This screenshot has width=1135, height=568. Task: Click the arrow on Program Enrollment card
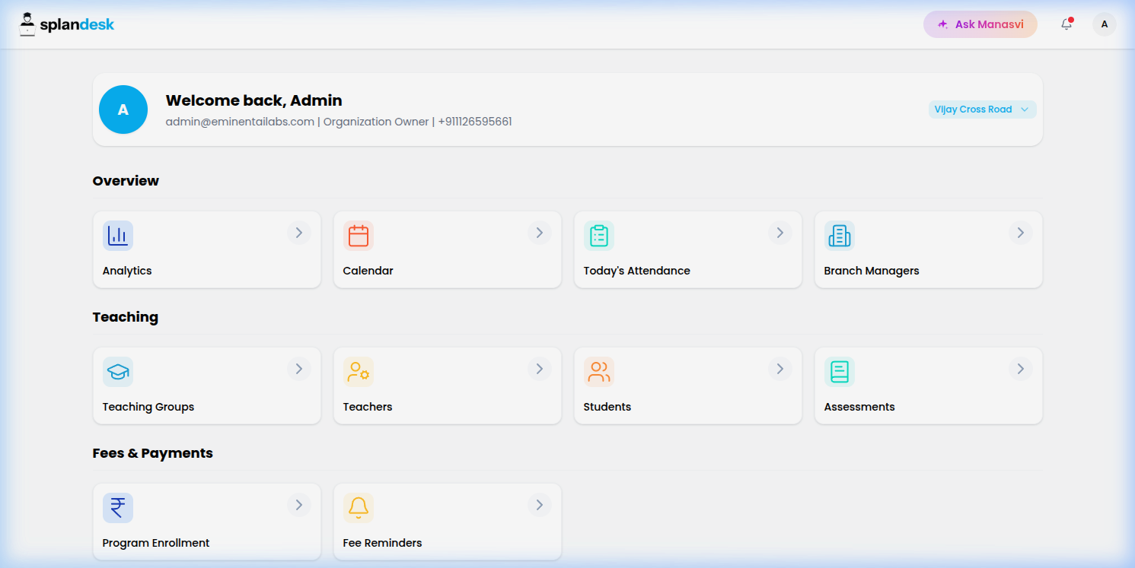pos(299,505)
